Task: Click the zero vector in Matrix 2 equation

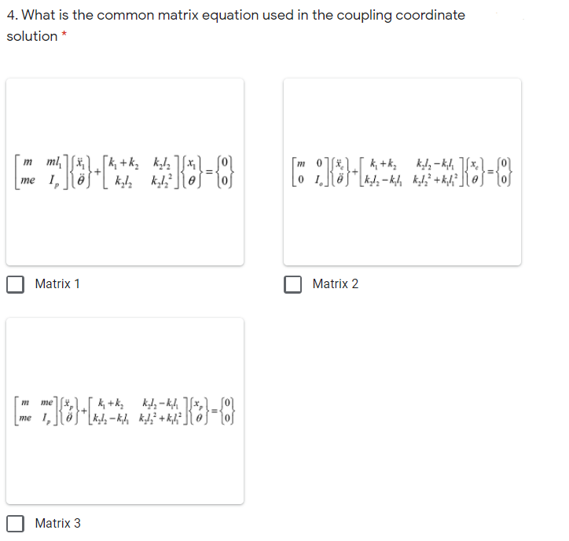Action: coord(505,171)
